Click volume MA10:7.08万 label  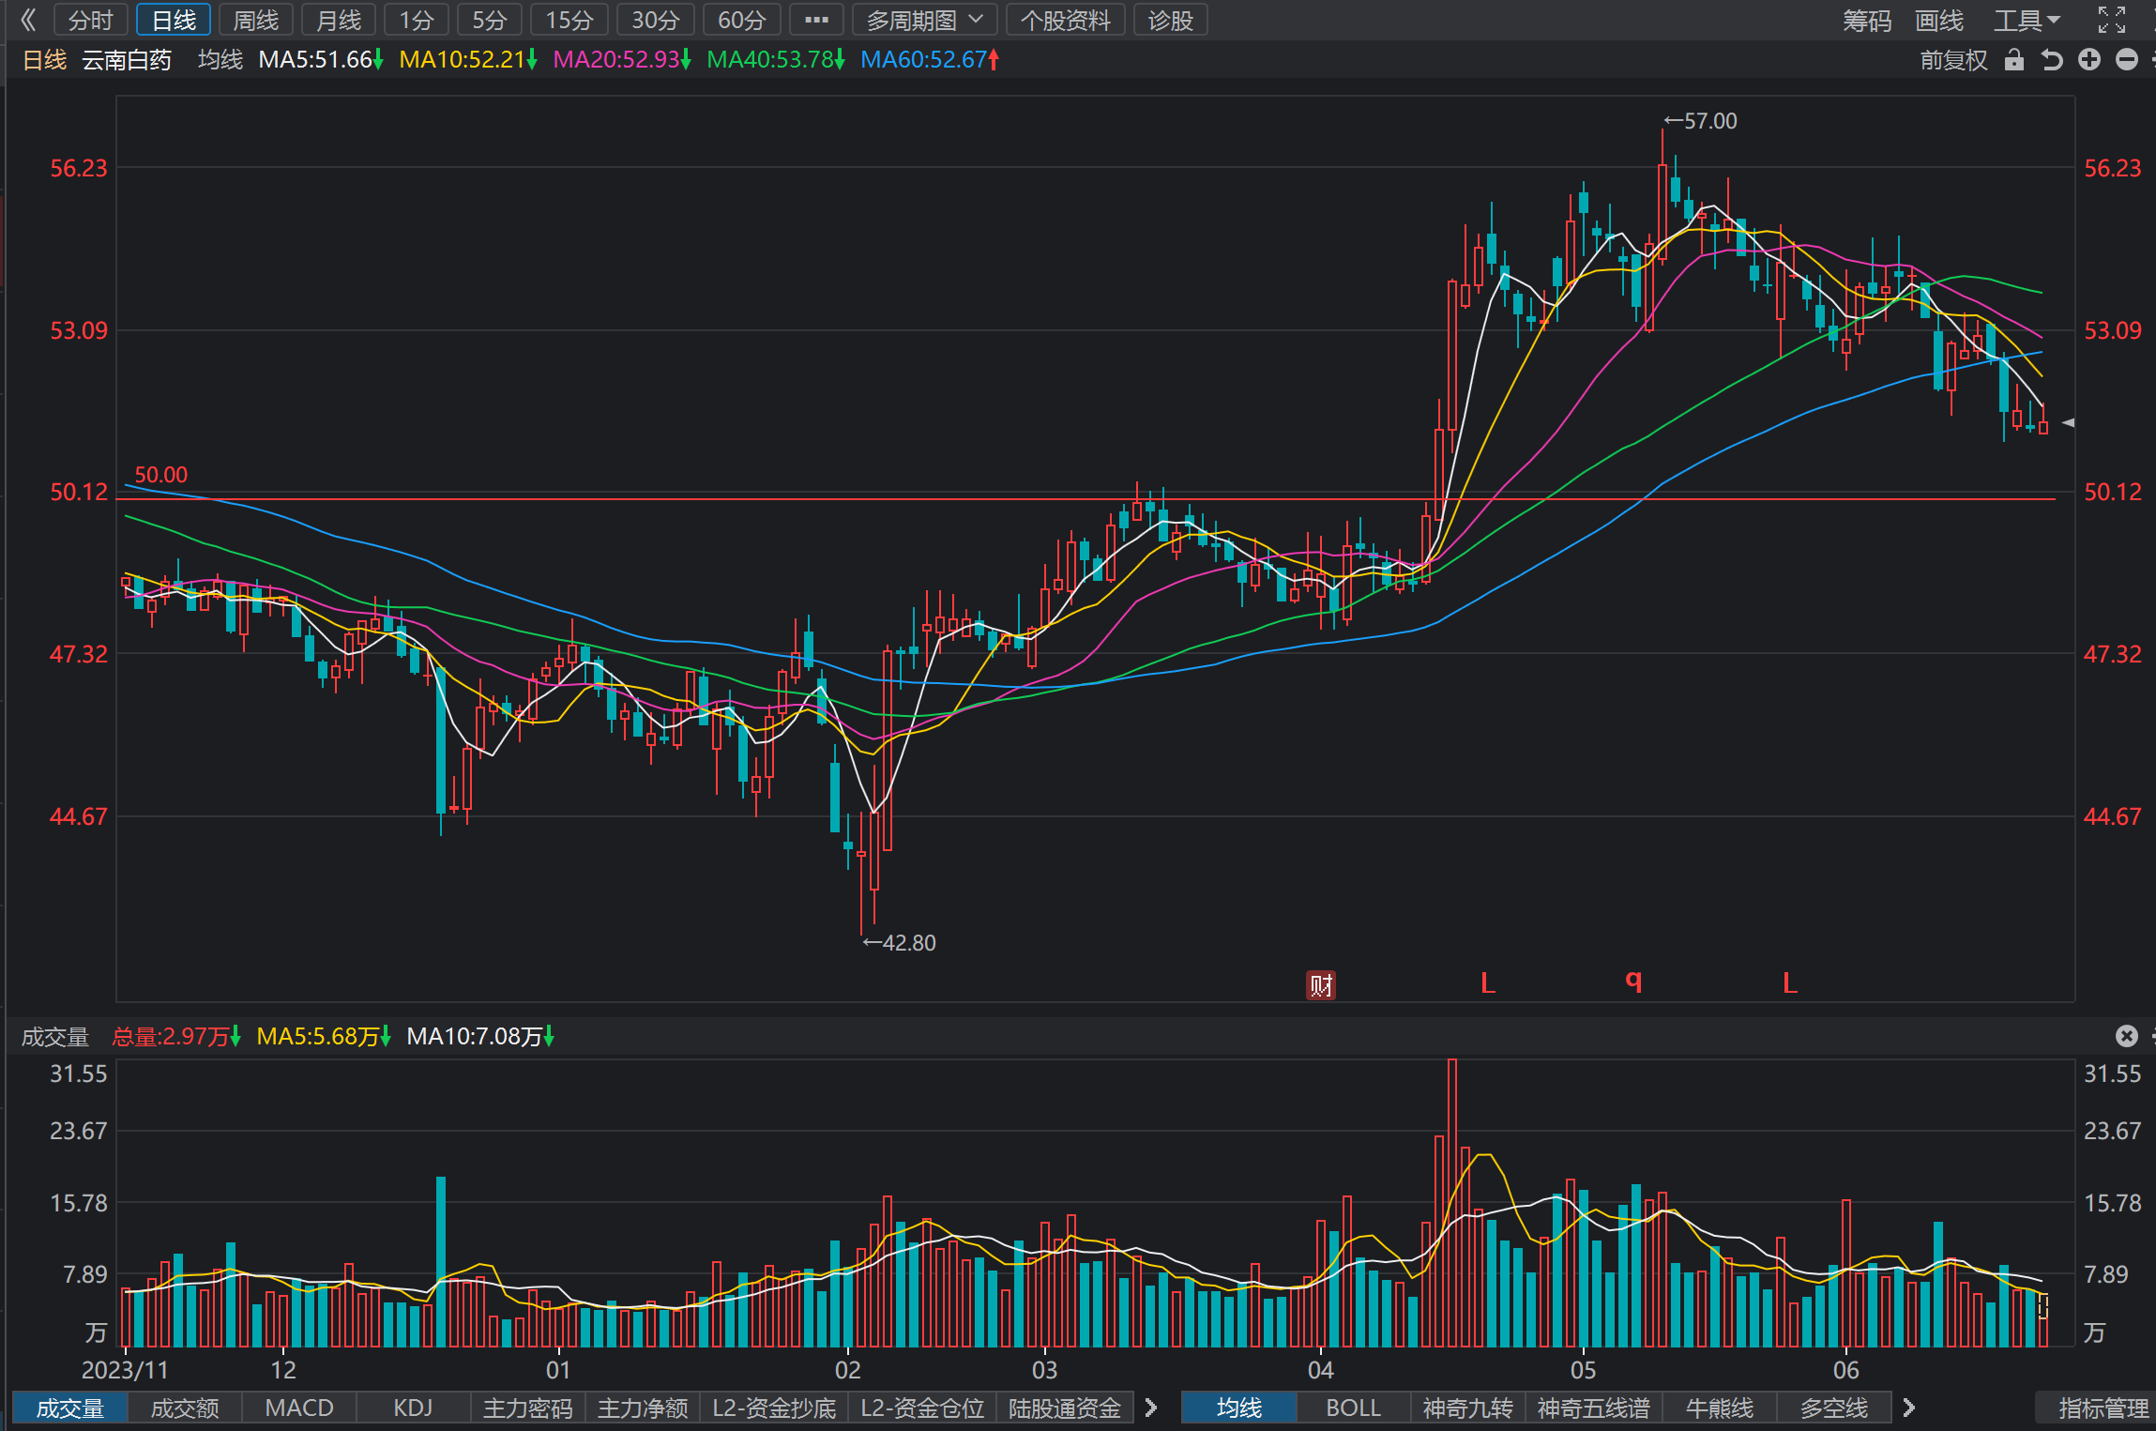point(480,1037)
